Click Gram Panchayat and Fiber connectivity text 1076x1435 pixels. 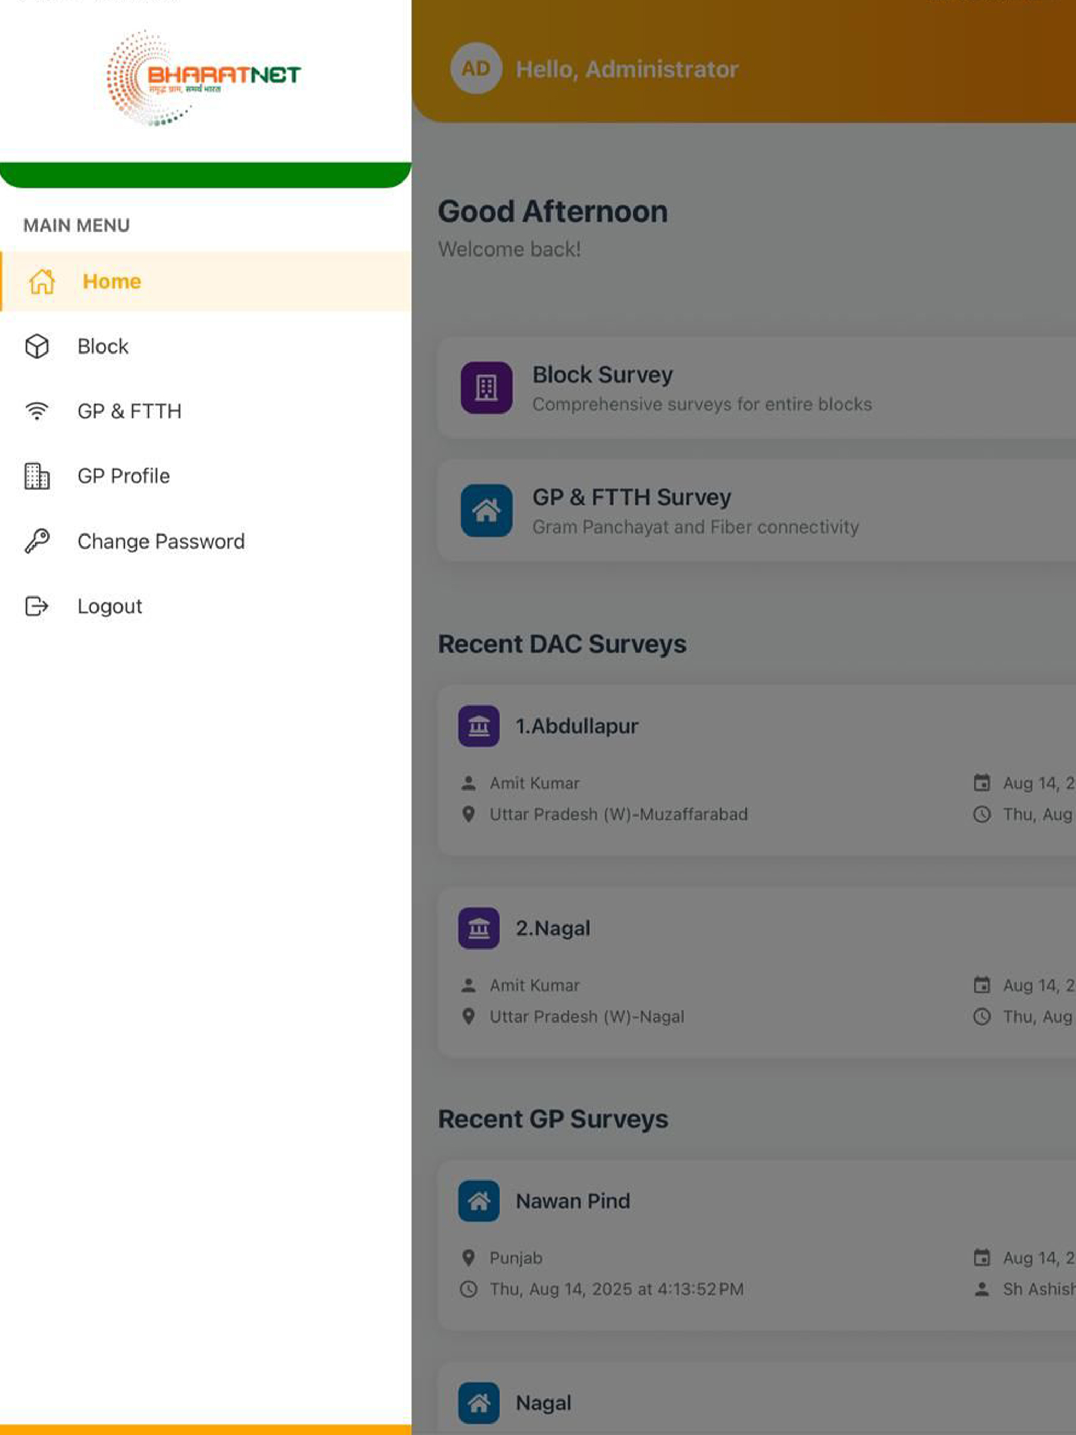[696, 527]
